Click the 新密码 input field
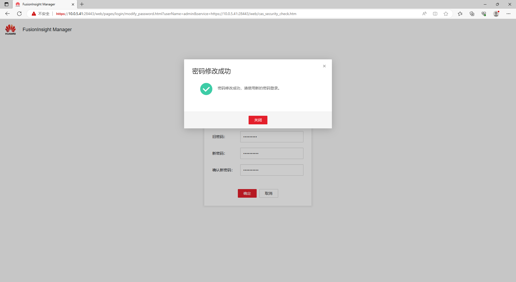516x282 pixels. pos(272,153)
